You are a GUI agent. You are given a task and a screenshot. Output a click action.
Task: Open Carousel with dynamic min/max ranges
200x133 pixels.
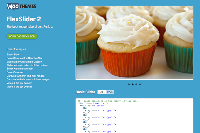(x=28, y=79)
